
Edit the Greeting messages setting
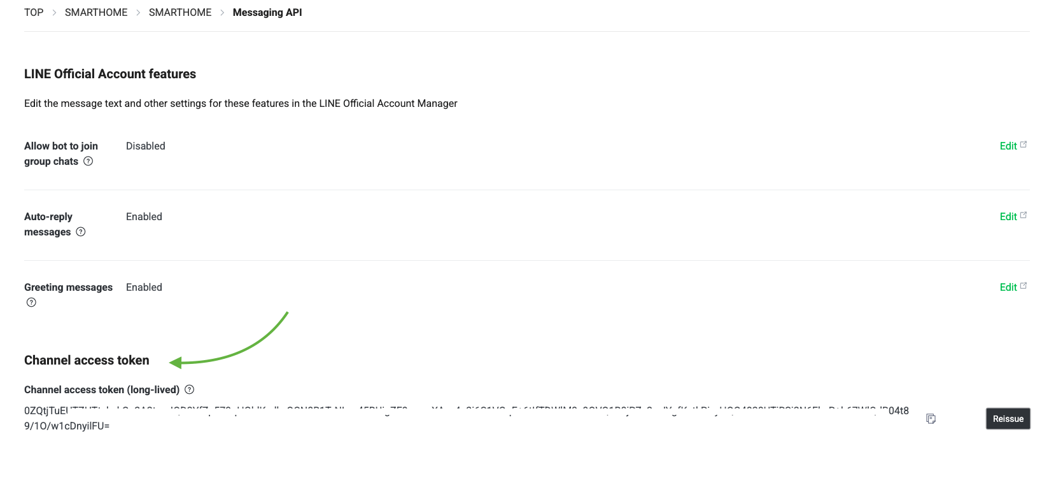pos(1008,288)
